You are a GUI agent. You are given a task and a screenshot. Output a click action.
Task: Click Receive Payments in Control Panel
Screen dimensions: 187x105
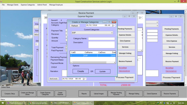(x=170, y=94)
